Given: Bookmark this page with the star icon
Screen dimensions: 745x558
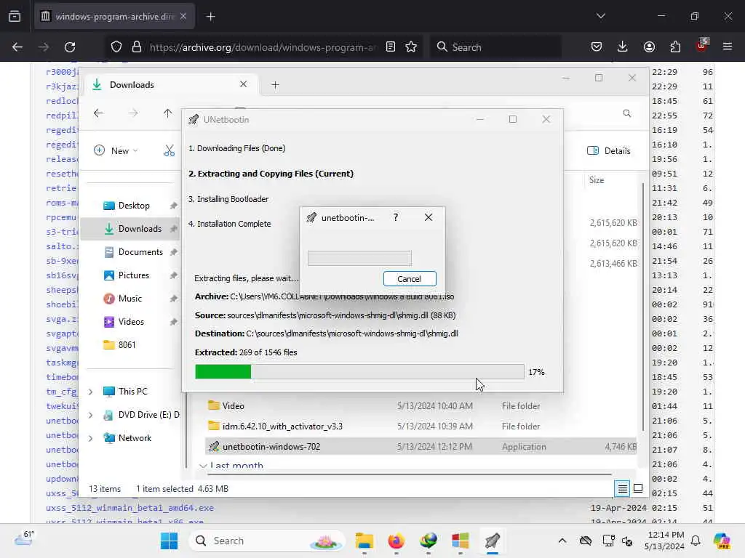Looking at the screenshot, I should 411,47.
